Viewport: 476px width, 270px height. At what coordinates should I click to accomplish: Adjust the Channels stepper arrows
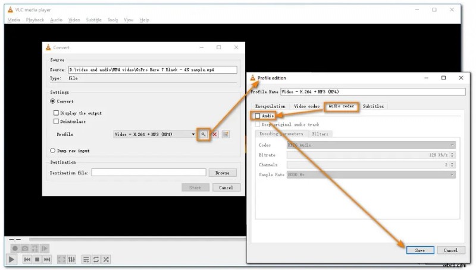pyautogui.click(x=452, y=165)
